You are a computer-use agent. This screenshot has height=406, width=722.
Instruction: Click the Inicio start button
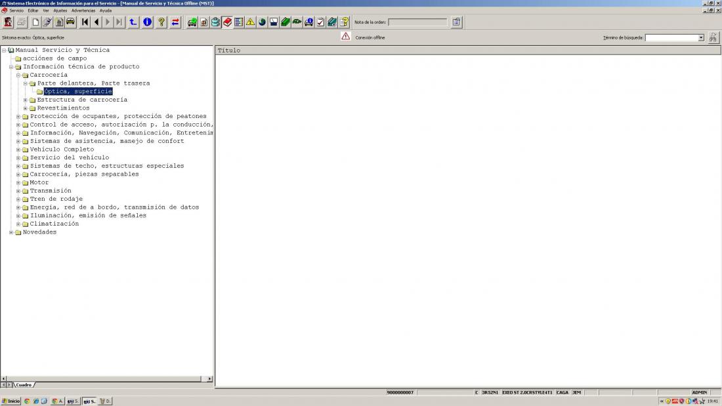click(x=11, y=401)
